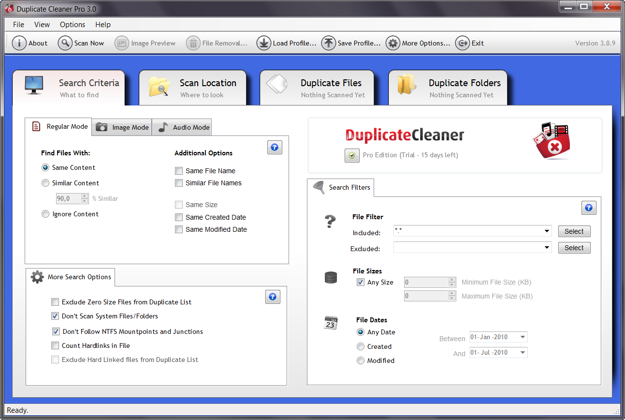
Task: Click Select button for Excluded filter
Action: pos(574,248)
